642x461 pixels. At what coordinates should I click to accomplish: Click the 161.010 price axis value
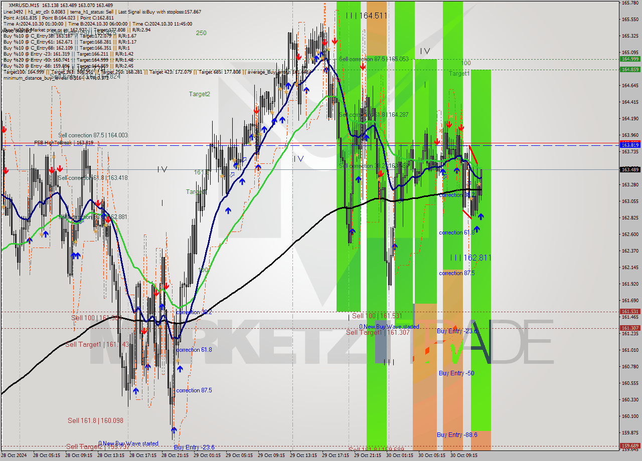(x=630, y=350)
